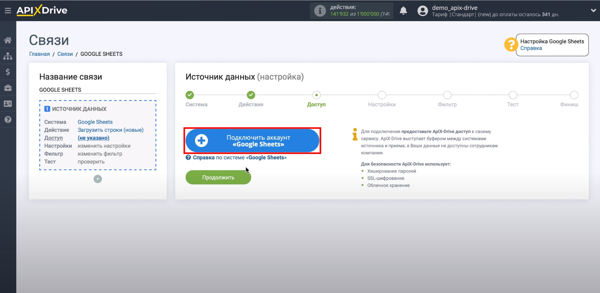The image size is (600, 293).
Task: Click the (не указано) access link
Action: [93, 138]
